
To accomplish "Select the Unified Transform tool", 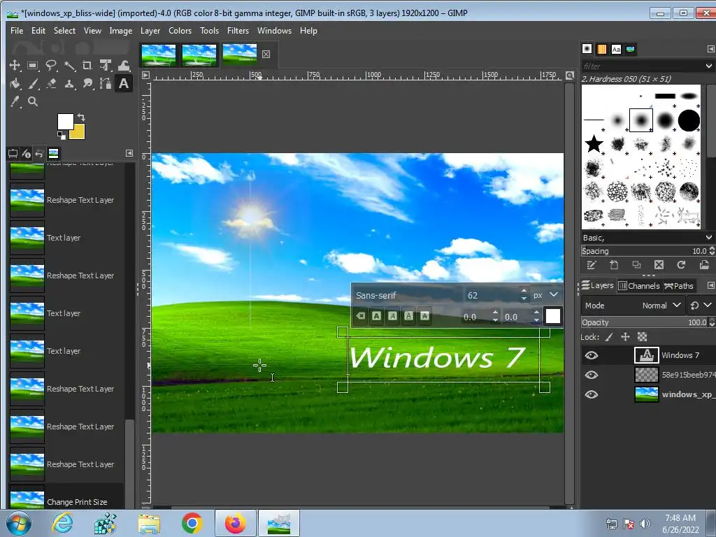I will 106,65.
